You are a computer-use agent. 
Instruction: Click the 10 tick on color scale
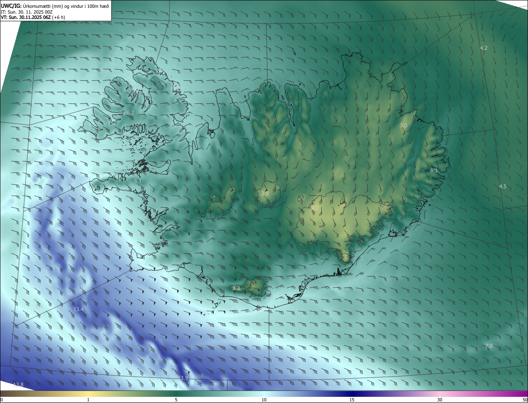(x=264, y=400)
